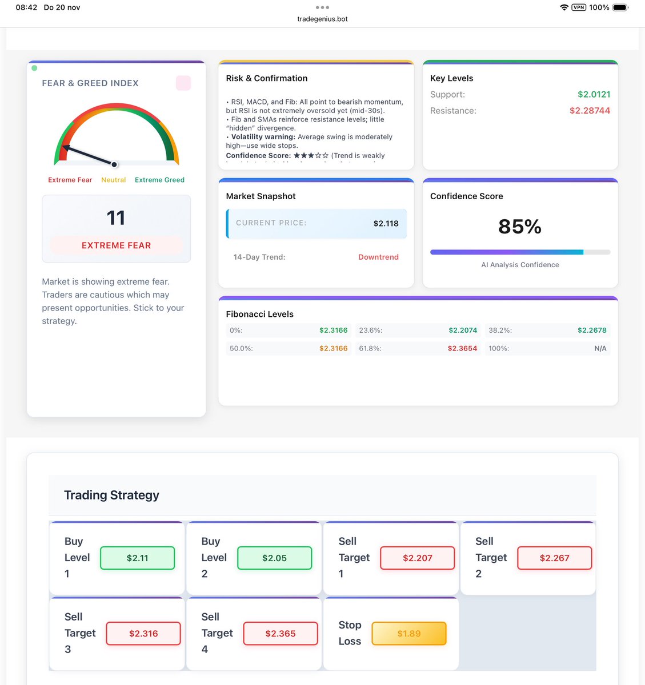The height and width of the screenshot is (685, 645).
Task: Click the green status dot on Fear & Greed card
Action: click(x=34, y=68)
